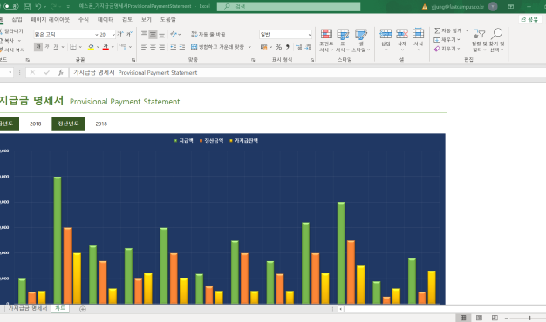This screenshot has height=322, width=546.
Task: Open Conditional Formatting (조건부 서식)
Action: tap(326, 40)
